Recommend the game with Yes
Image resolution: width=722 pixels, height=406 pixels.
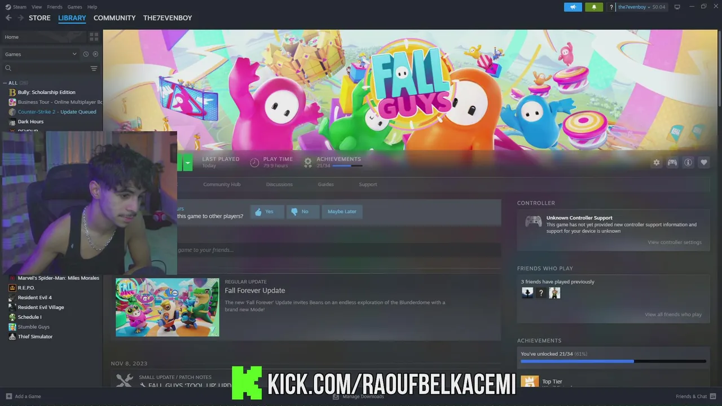click(266, 211)
